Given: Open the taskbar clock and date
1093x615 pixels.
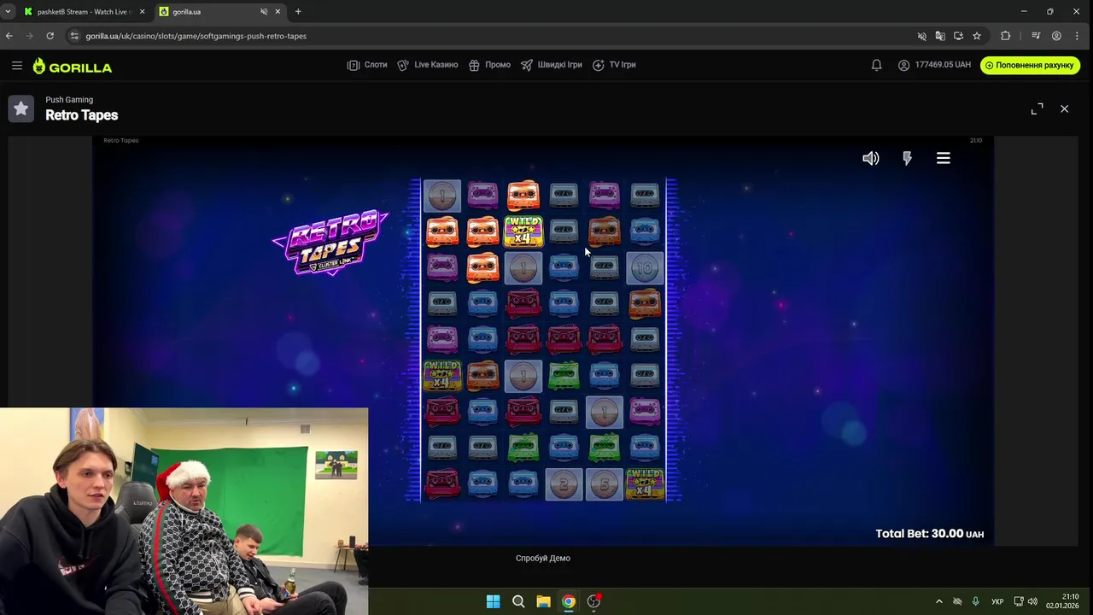Looking at the screenshot, I should [x=1062, y=601].
